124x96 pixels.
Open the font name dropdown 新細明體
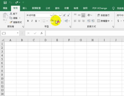51,15
